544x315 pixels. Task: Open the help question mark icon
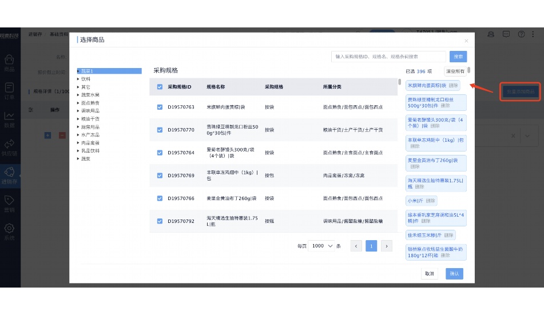521,34
